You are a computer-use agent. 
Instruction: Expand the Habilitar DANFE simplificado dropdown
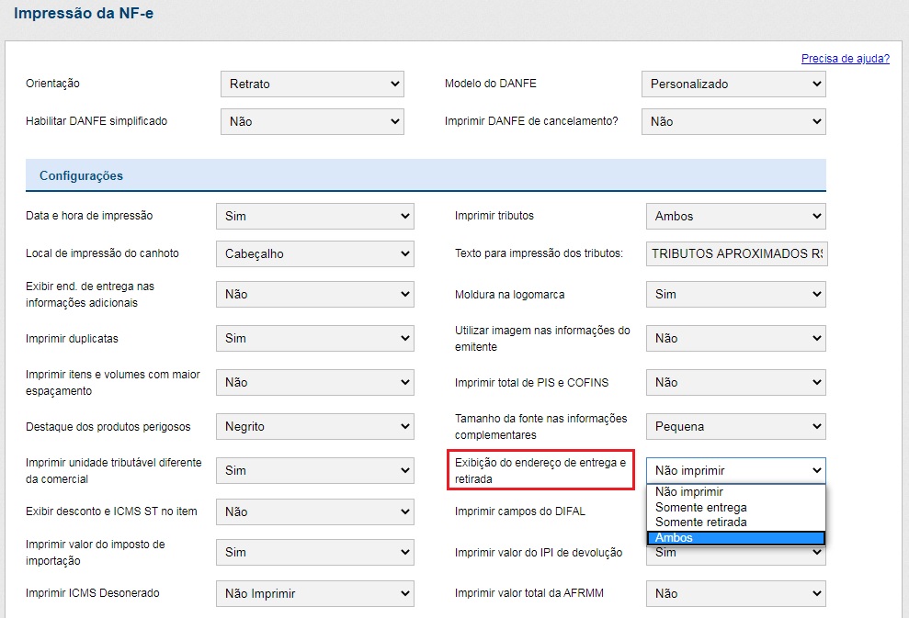click(312, 121)
